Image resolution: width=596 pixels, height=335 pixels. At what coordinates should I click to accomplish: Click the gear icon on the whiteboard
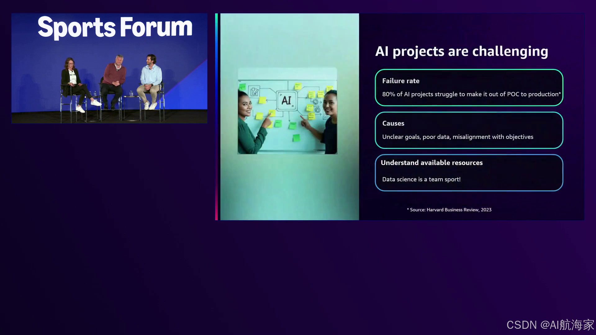tap(317, 109)
